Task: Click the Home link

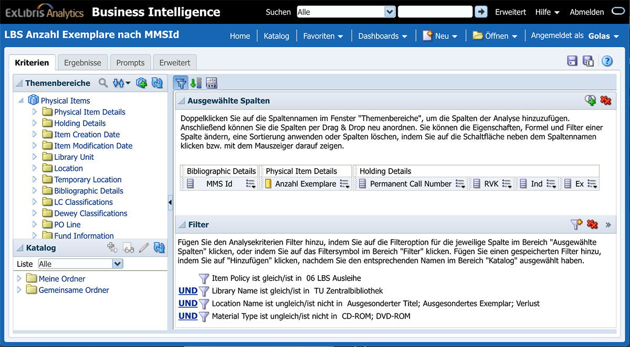Action: (240, 36)
